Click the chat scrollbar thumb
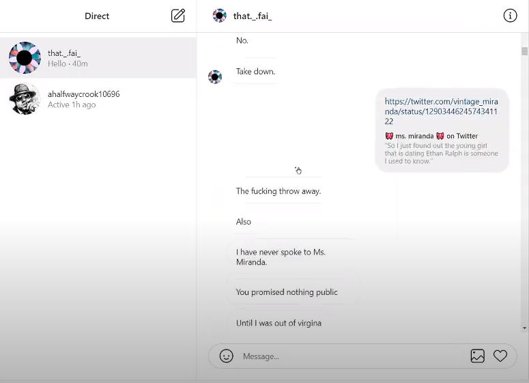Image resolution: width=529 pixels, height=383 pixels. point(524,51)
